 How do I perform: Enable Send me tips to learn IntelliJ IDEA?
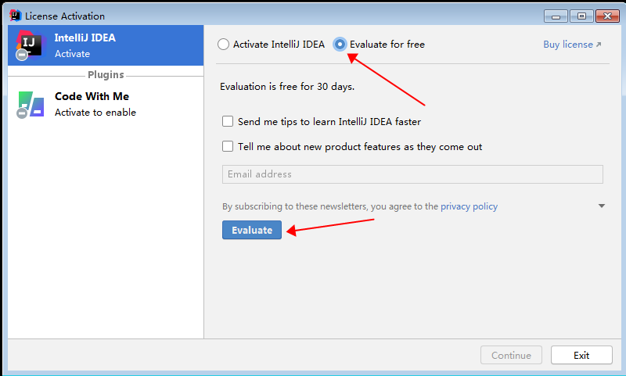pyautogui.click(x=228, y=121)
